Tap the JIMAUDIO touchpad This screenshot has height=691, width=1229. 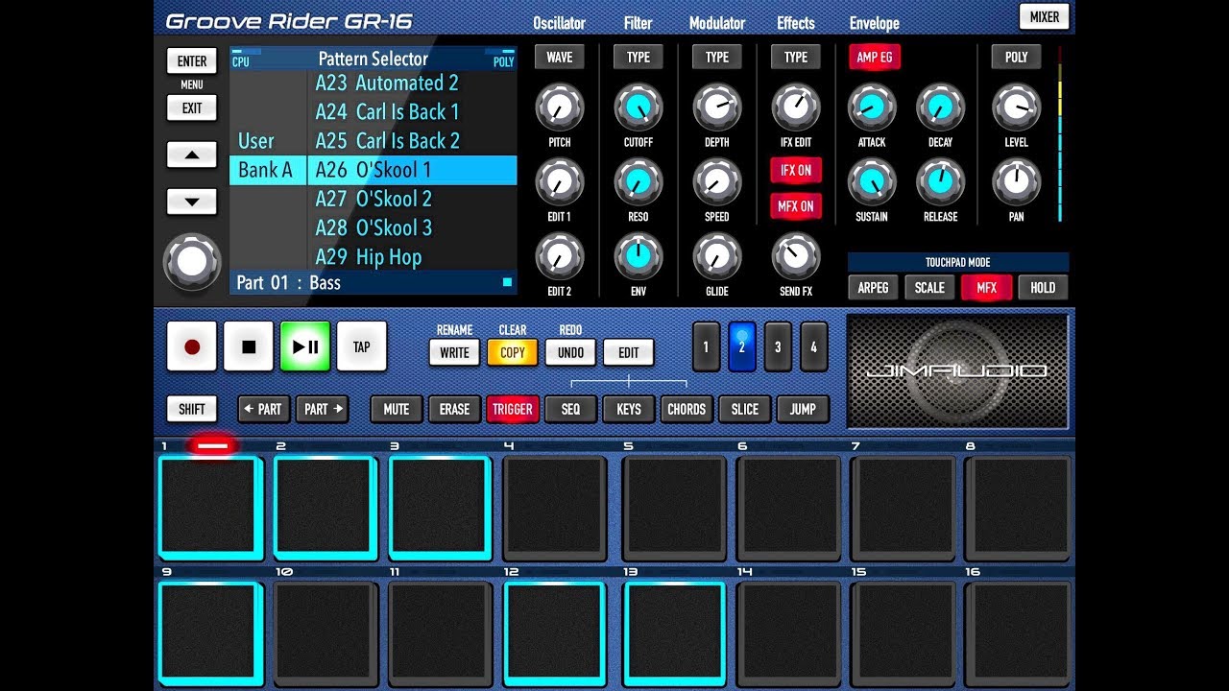pyautogui.click(x=957, y=371)
